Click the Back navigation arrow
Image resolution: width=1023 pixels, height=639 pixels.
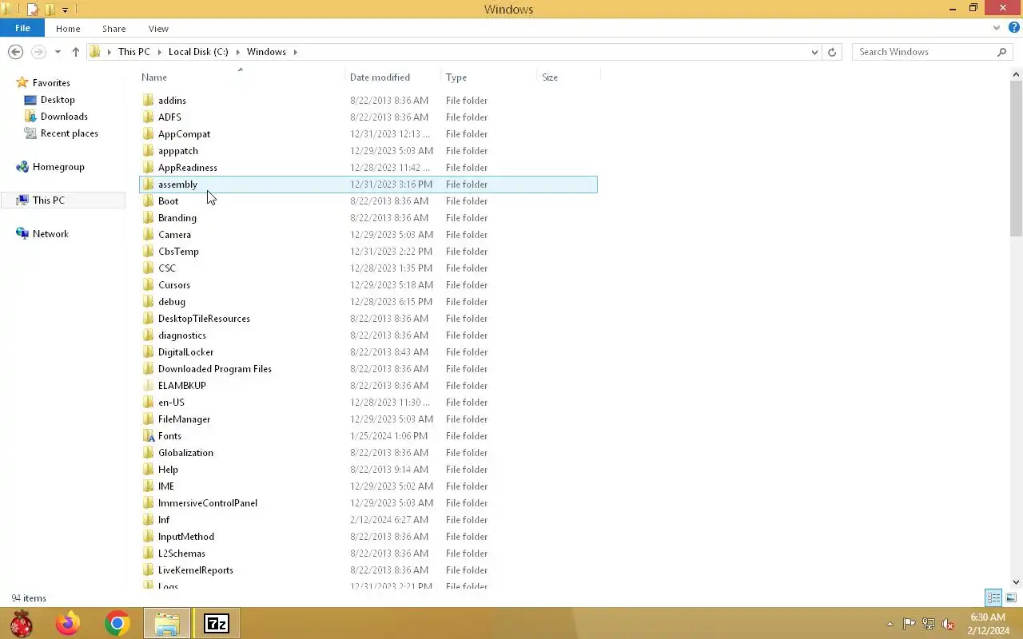15,51
